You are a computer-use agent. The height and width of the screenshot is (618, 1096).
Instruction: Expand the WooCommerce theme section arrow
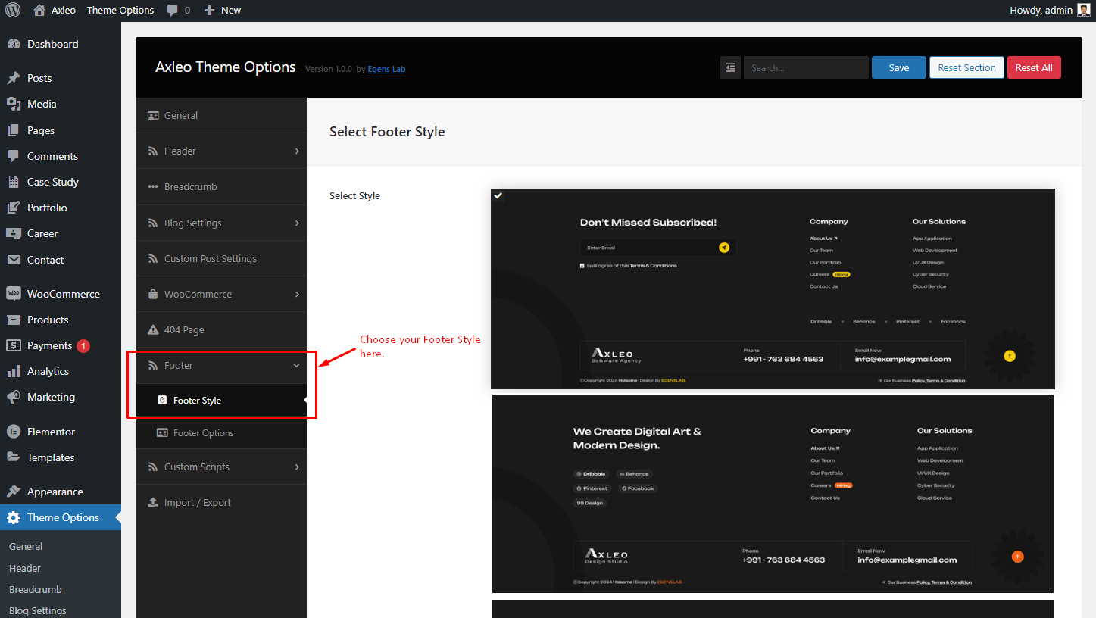pos(297,294)
